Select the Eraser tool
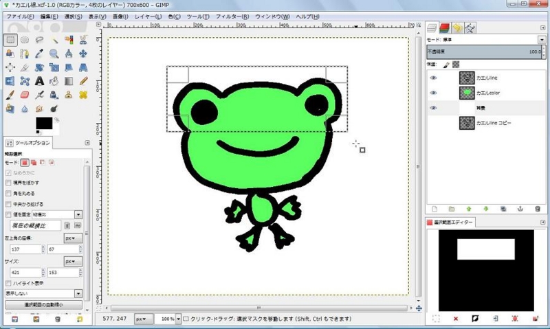 [25, 95]
